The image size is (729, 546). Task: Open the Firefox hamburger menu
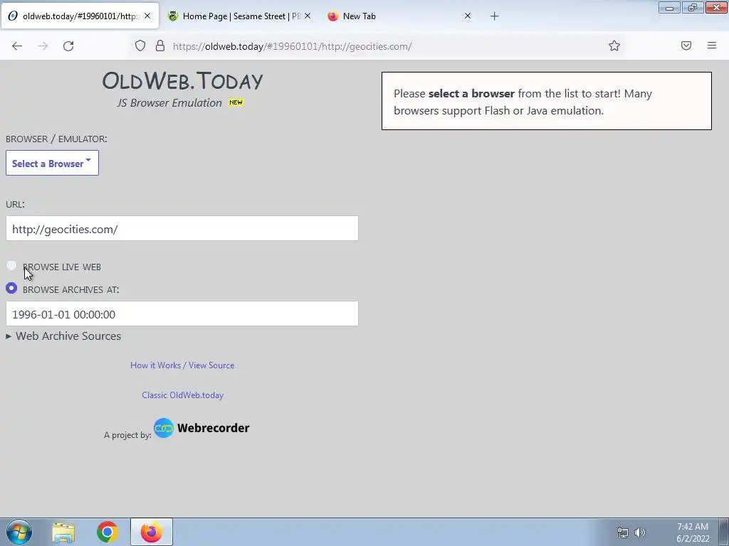coord(712,45)
